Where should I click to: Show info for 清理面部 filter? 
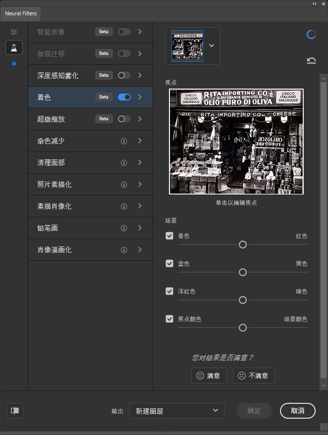(124, 163)
